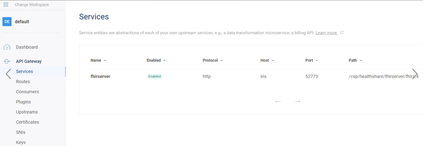
Task: Click the right chevron carousel arrow
Action: point(415,74)
